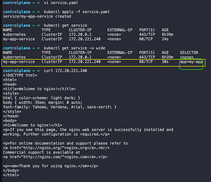
Task: Click the 'Welcome to nginx!' title tag line
Action: coord(39,89)
